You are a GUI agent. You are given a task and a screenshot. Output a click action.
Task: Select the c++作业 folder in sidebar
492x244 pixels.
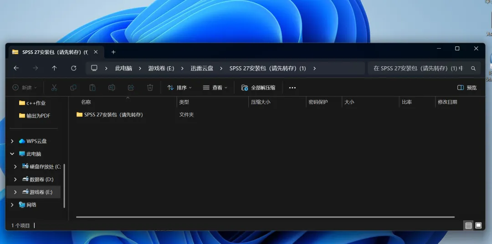[32, 103]
